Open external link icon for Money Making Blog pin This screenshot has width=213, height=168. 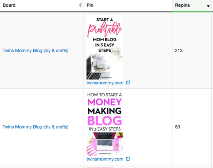(128, 158)
